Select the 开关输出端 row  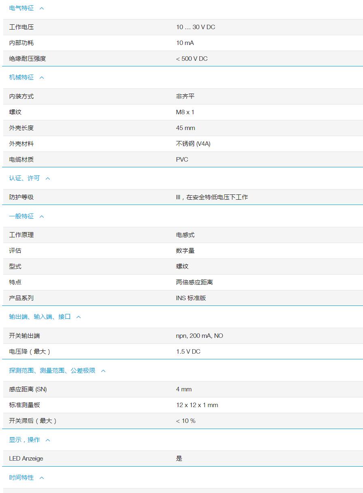(x=26, y=336)
